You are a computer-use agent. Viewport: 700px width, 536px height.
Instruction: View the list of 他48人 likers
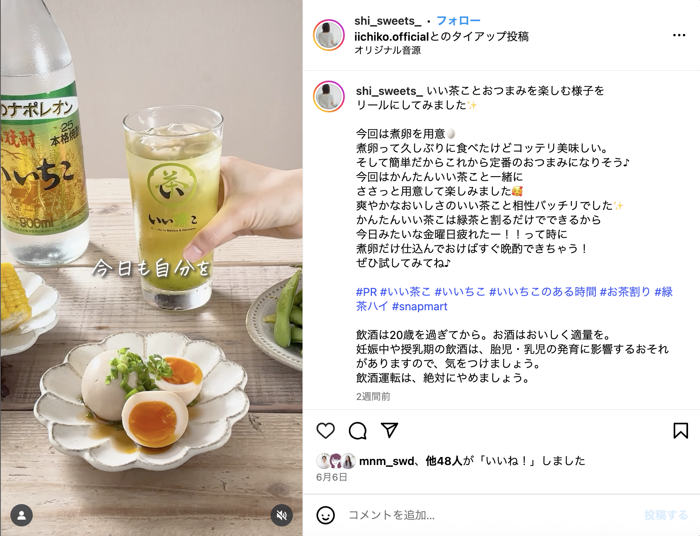(x=444, y=461)
